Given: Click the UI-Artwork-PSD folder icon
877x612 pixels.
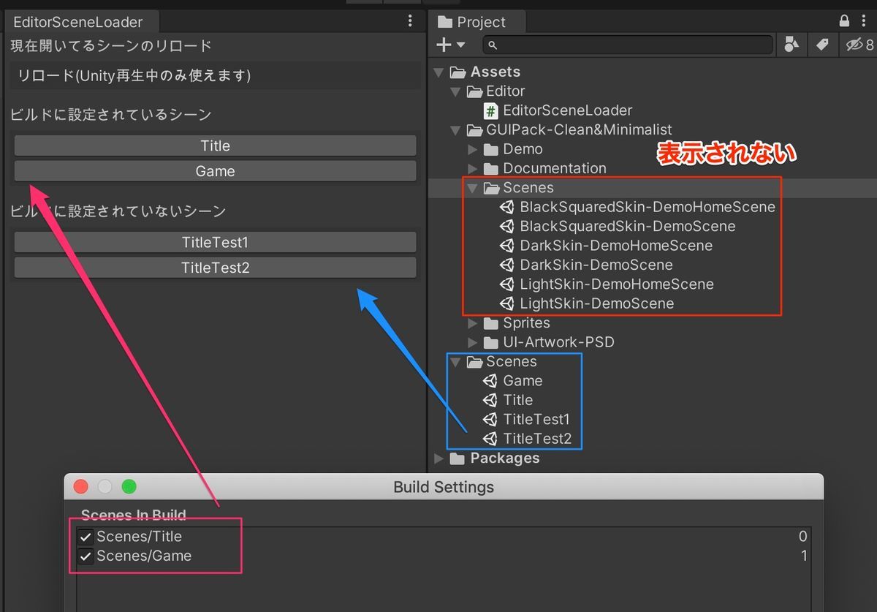Looking at the screenshot, I should click(491, 342).
